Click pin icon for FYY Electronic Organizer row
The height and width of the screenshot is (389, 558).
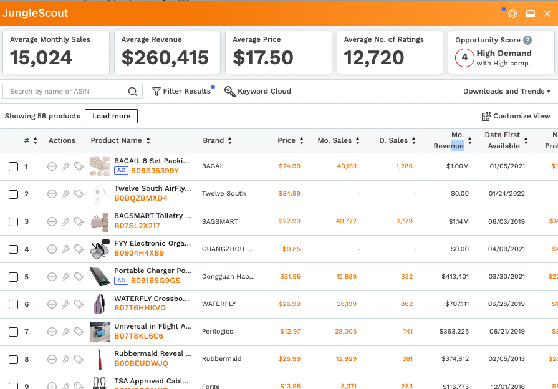65,249
